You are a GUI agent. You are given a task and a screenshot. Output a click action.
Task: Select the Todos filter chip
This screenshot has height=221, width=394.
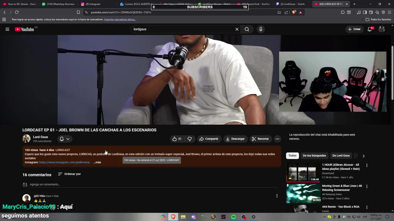pyautogui.click(x=292, y=156)
